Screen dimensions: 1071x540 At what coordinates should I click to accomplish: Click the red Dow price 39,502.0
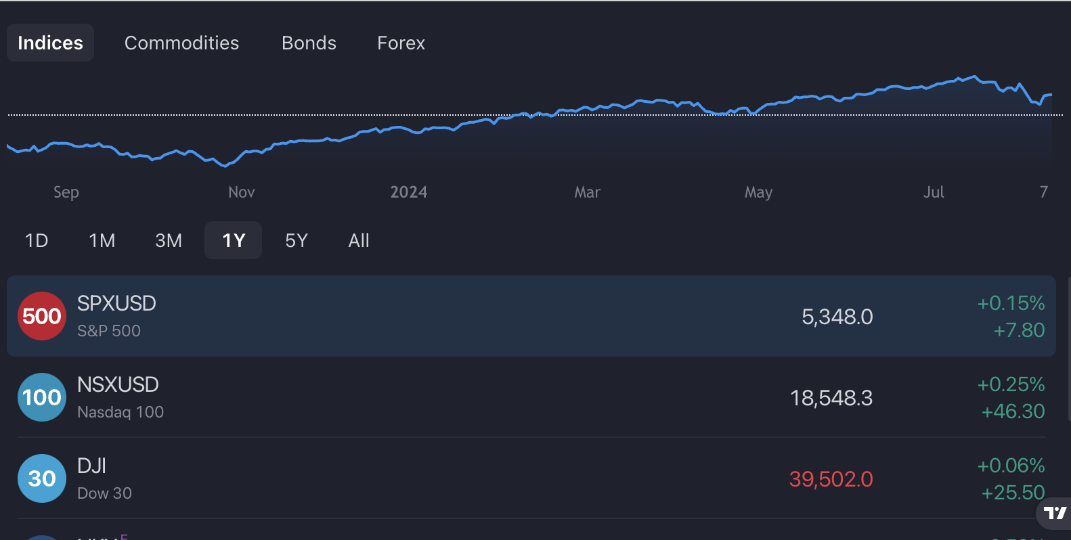tap(831, 479)
